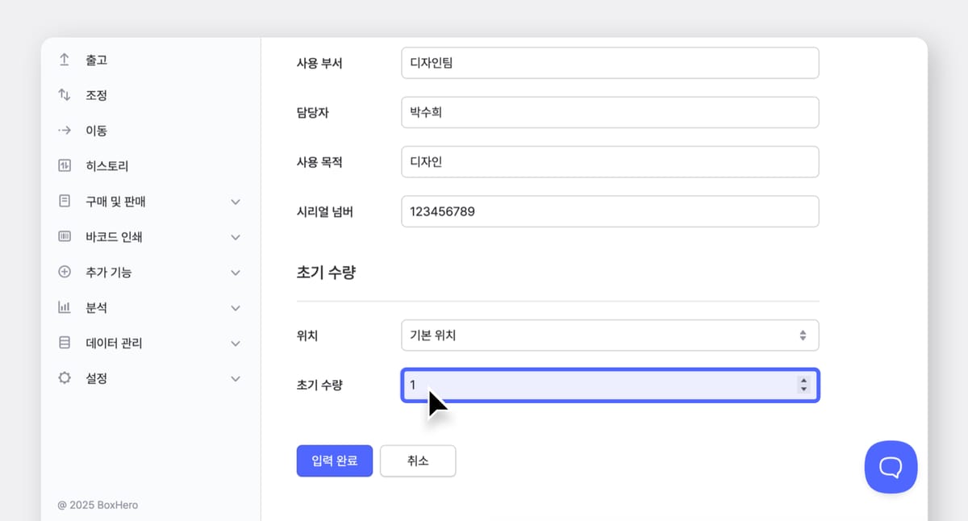
Task: Increment 초기 수량 using the stepper arrow
Action: point(803,381)
